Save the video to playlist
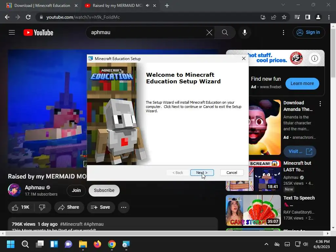Image resolution: width=336 pixels, height=252 pixels. 100,207
